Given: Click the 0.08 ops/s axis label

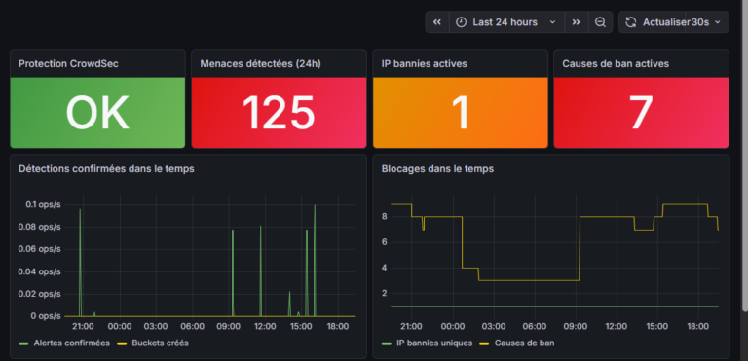Looking at the screenshot, I should [41, 227].
